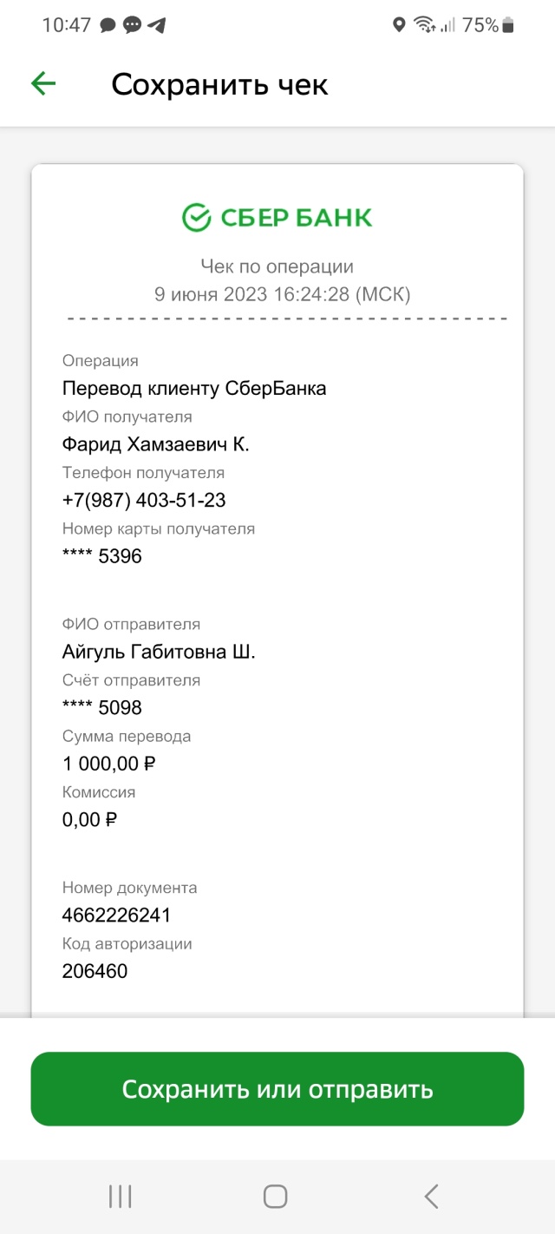This screenshot has width=555, height=1234.
Task: Tap the SberBank logo on receipt
Action: click(x=277, y=217)
